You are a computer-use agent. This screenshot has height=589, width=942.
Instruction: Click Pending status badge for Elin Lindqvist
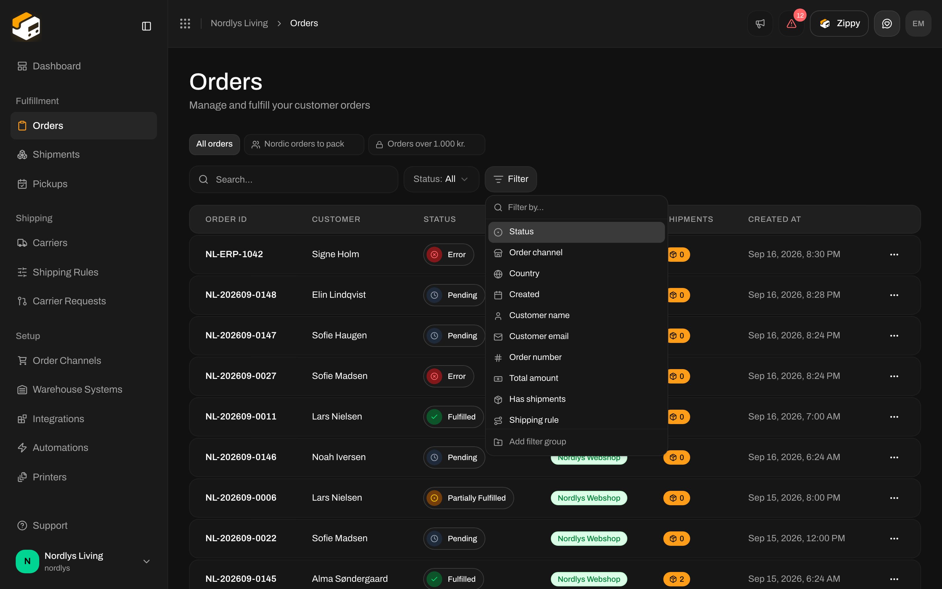(x=454, y=295)
